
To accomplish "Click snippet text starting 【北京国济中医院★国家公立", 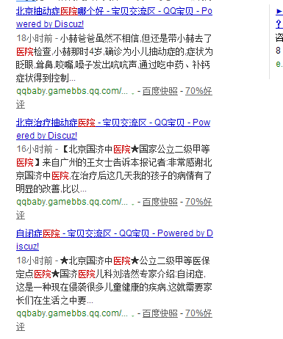I will (114, 169).
